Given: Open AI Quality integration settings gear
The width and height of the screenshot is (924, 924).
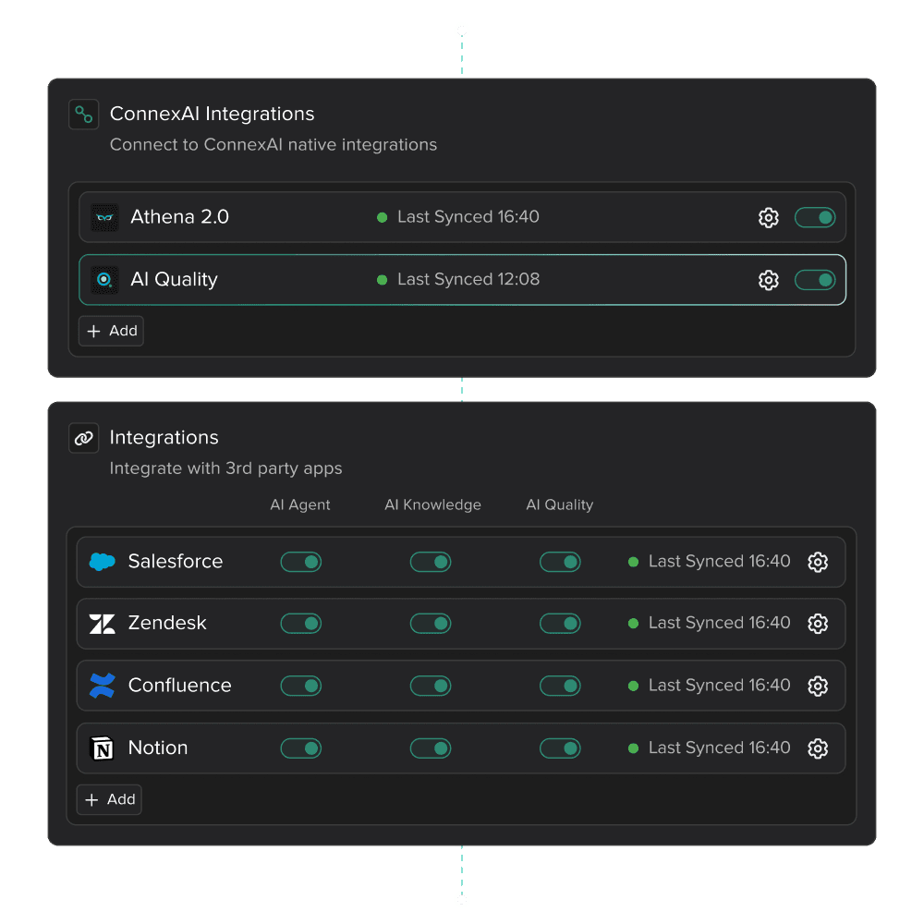Looking at the screenshot, I should click(x=768, y=280).
